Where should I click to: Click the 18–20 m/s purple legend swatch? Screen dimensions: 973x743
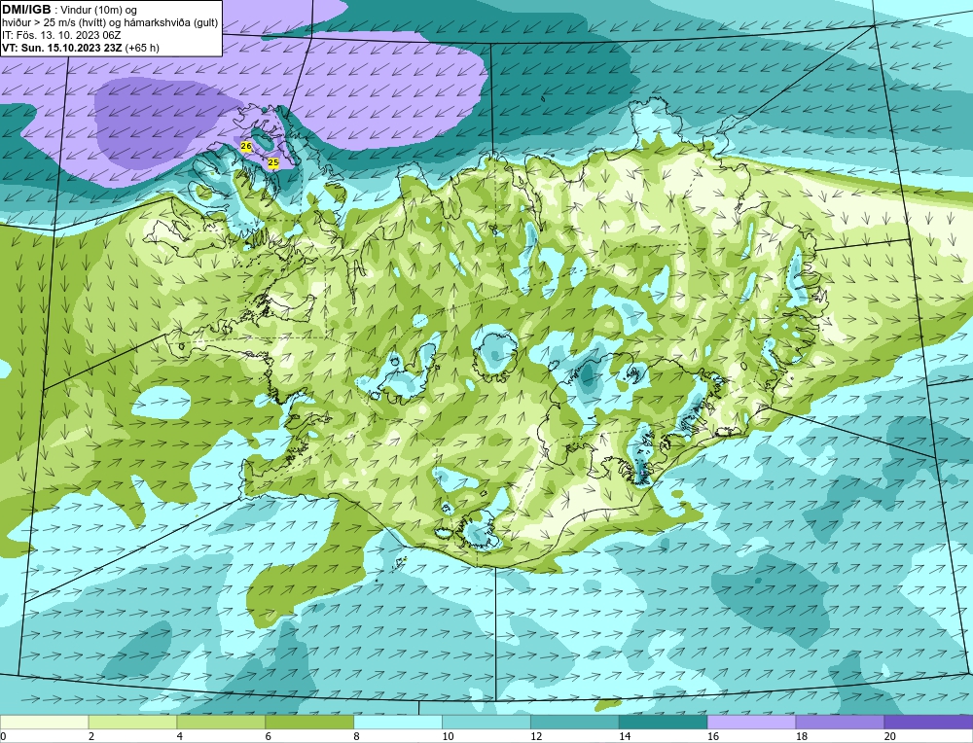pos(841,722)
